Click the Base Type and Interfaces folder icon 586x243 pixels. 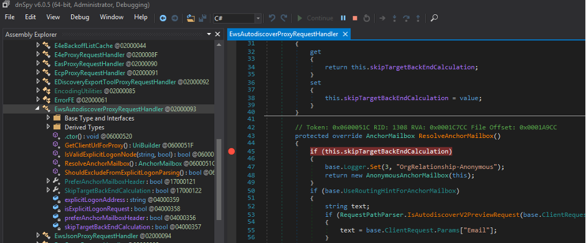tap(57, 118)
